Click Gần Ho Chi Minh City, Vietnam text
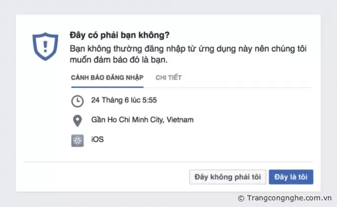 [x=142, y=120]
